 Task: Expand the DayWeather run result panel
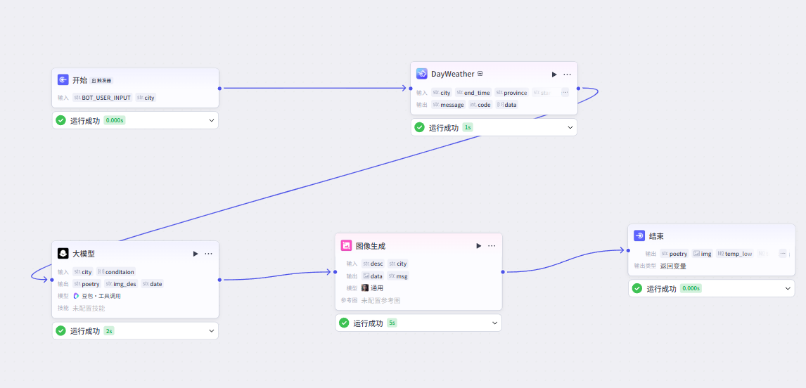click(x=570, y=128)
